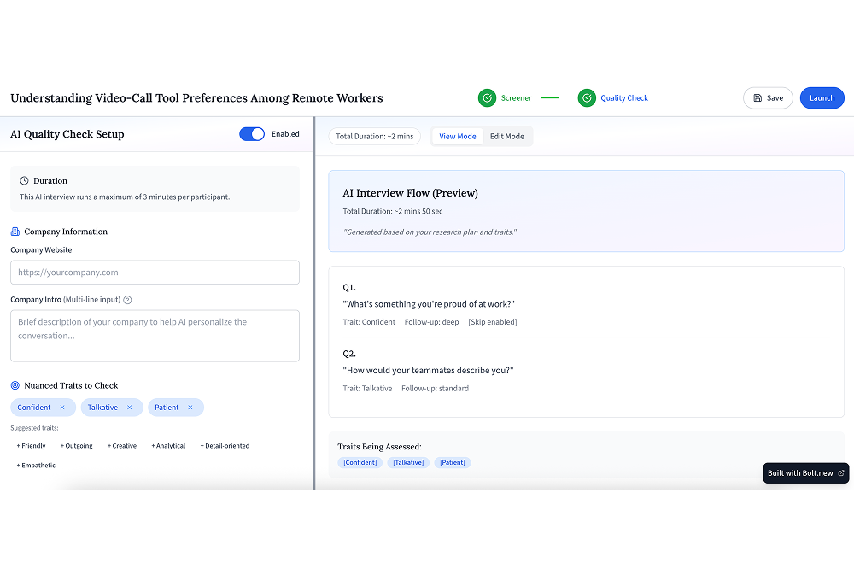
Task: Click Q2 question "How would your teammates describe you?"
Action: (x=428, y=371)
